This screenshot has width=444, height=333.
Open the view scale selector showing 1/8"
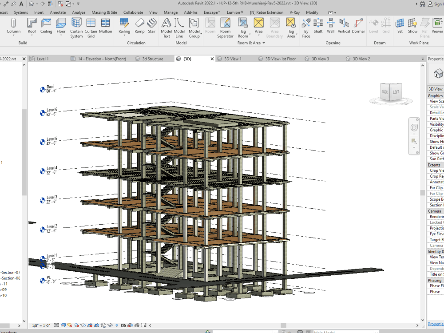[x=42, y=325]
